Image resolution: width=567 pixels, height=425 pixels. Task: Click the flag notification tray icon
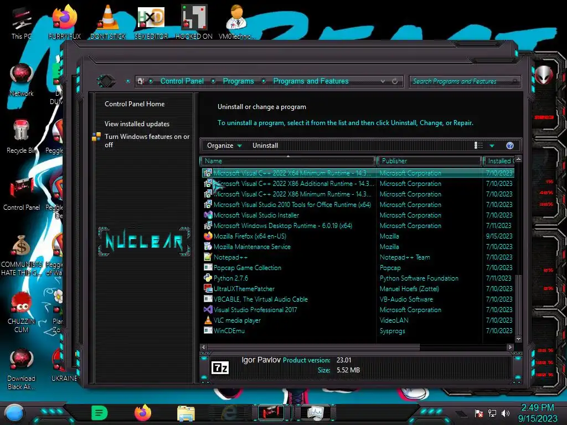coord(479,413)
